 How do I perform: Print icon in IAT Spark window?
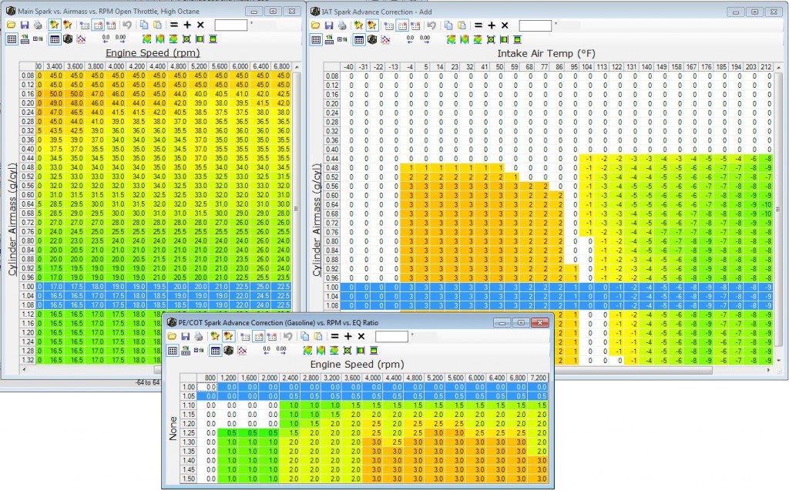[x=342, y=25]
